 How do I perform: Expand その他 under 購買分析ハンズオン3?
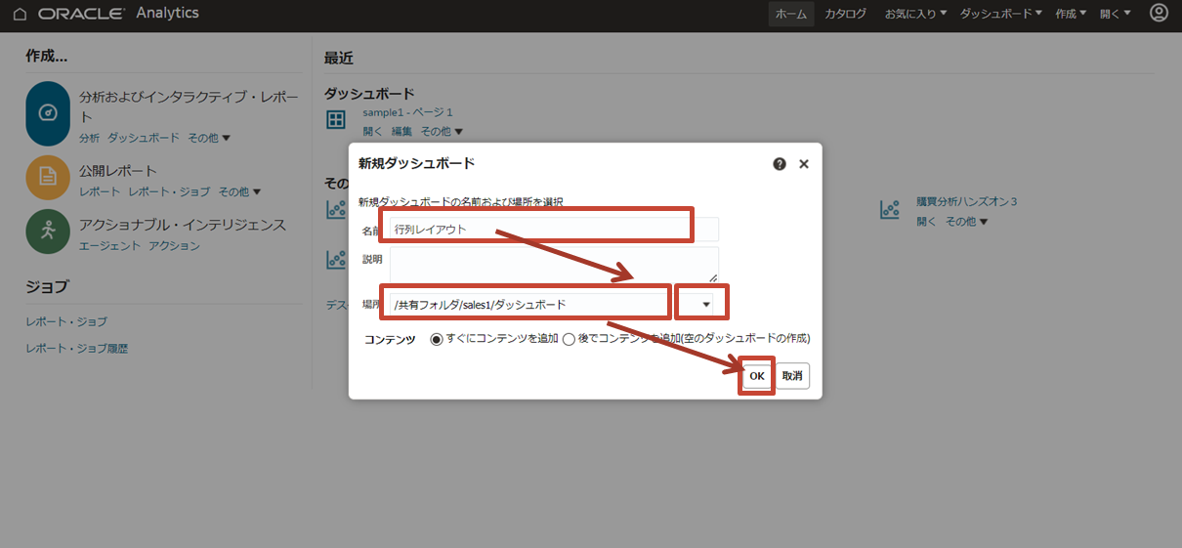point(967,222)
